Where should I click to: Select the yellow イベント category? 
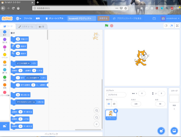pos(5,56)
